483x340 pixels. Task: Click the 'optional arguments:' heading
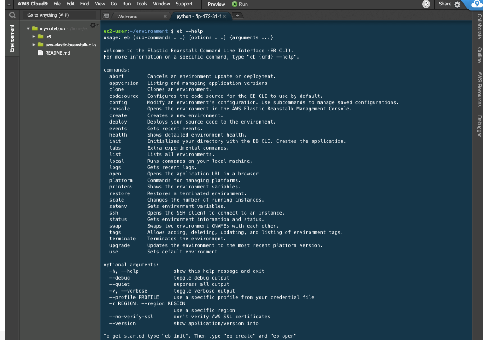click(x=131, y=265)
